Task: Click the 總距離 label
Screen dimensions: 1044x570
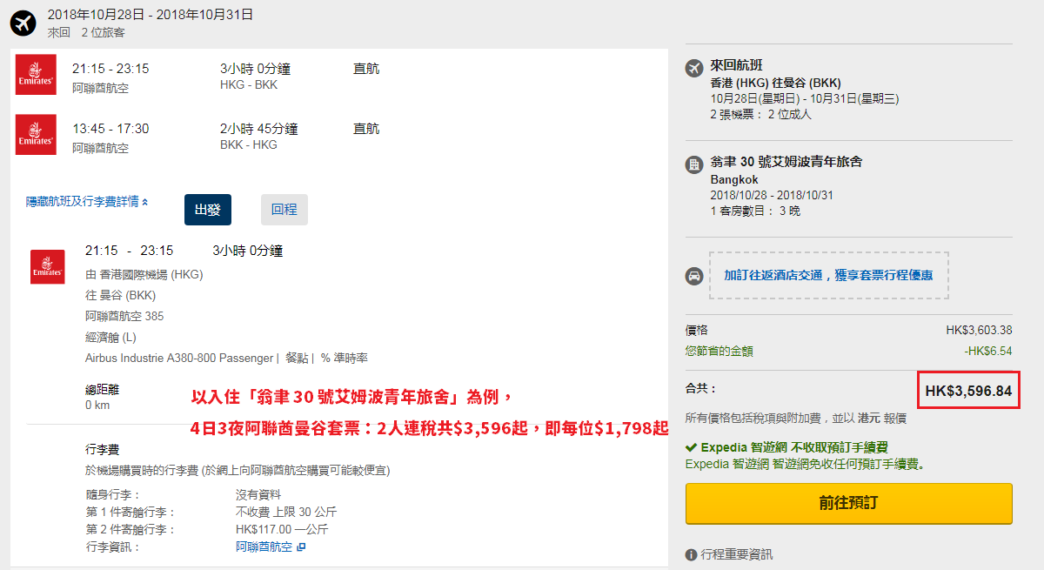Action: (x=102, y=390)
